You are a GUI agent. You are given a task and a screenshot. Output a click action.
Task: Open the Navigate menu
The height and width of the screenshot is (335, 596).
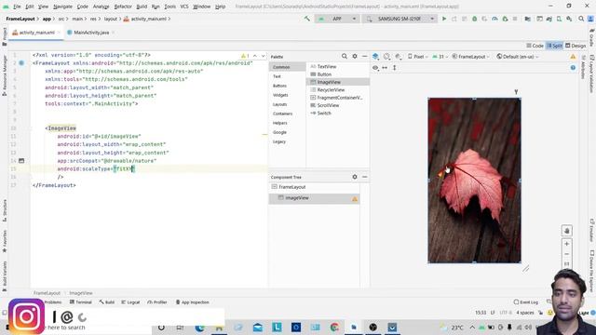pos(62,7)
